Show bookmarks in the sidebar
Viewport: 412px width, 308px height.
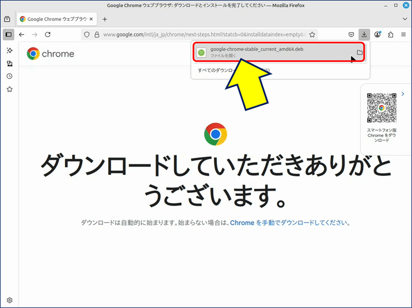point(10,89)
